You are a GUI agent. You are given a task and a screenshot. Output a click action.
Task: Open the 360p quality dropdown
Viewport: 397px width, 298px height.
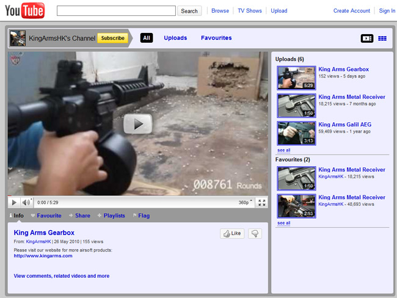244,202
